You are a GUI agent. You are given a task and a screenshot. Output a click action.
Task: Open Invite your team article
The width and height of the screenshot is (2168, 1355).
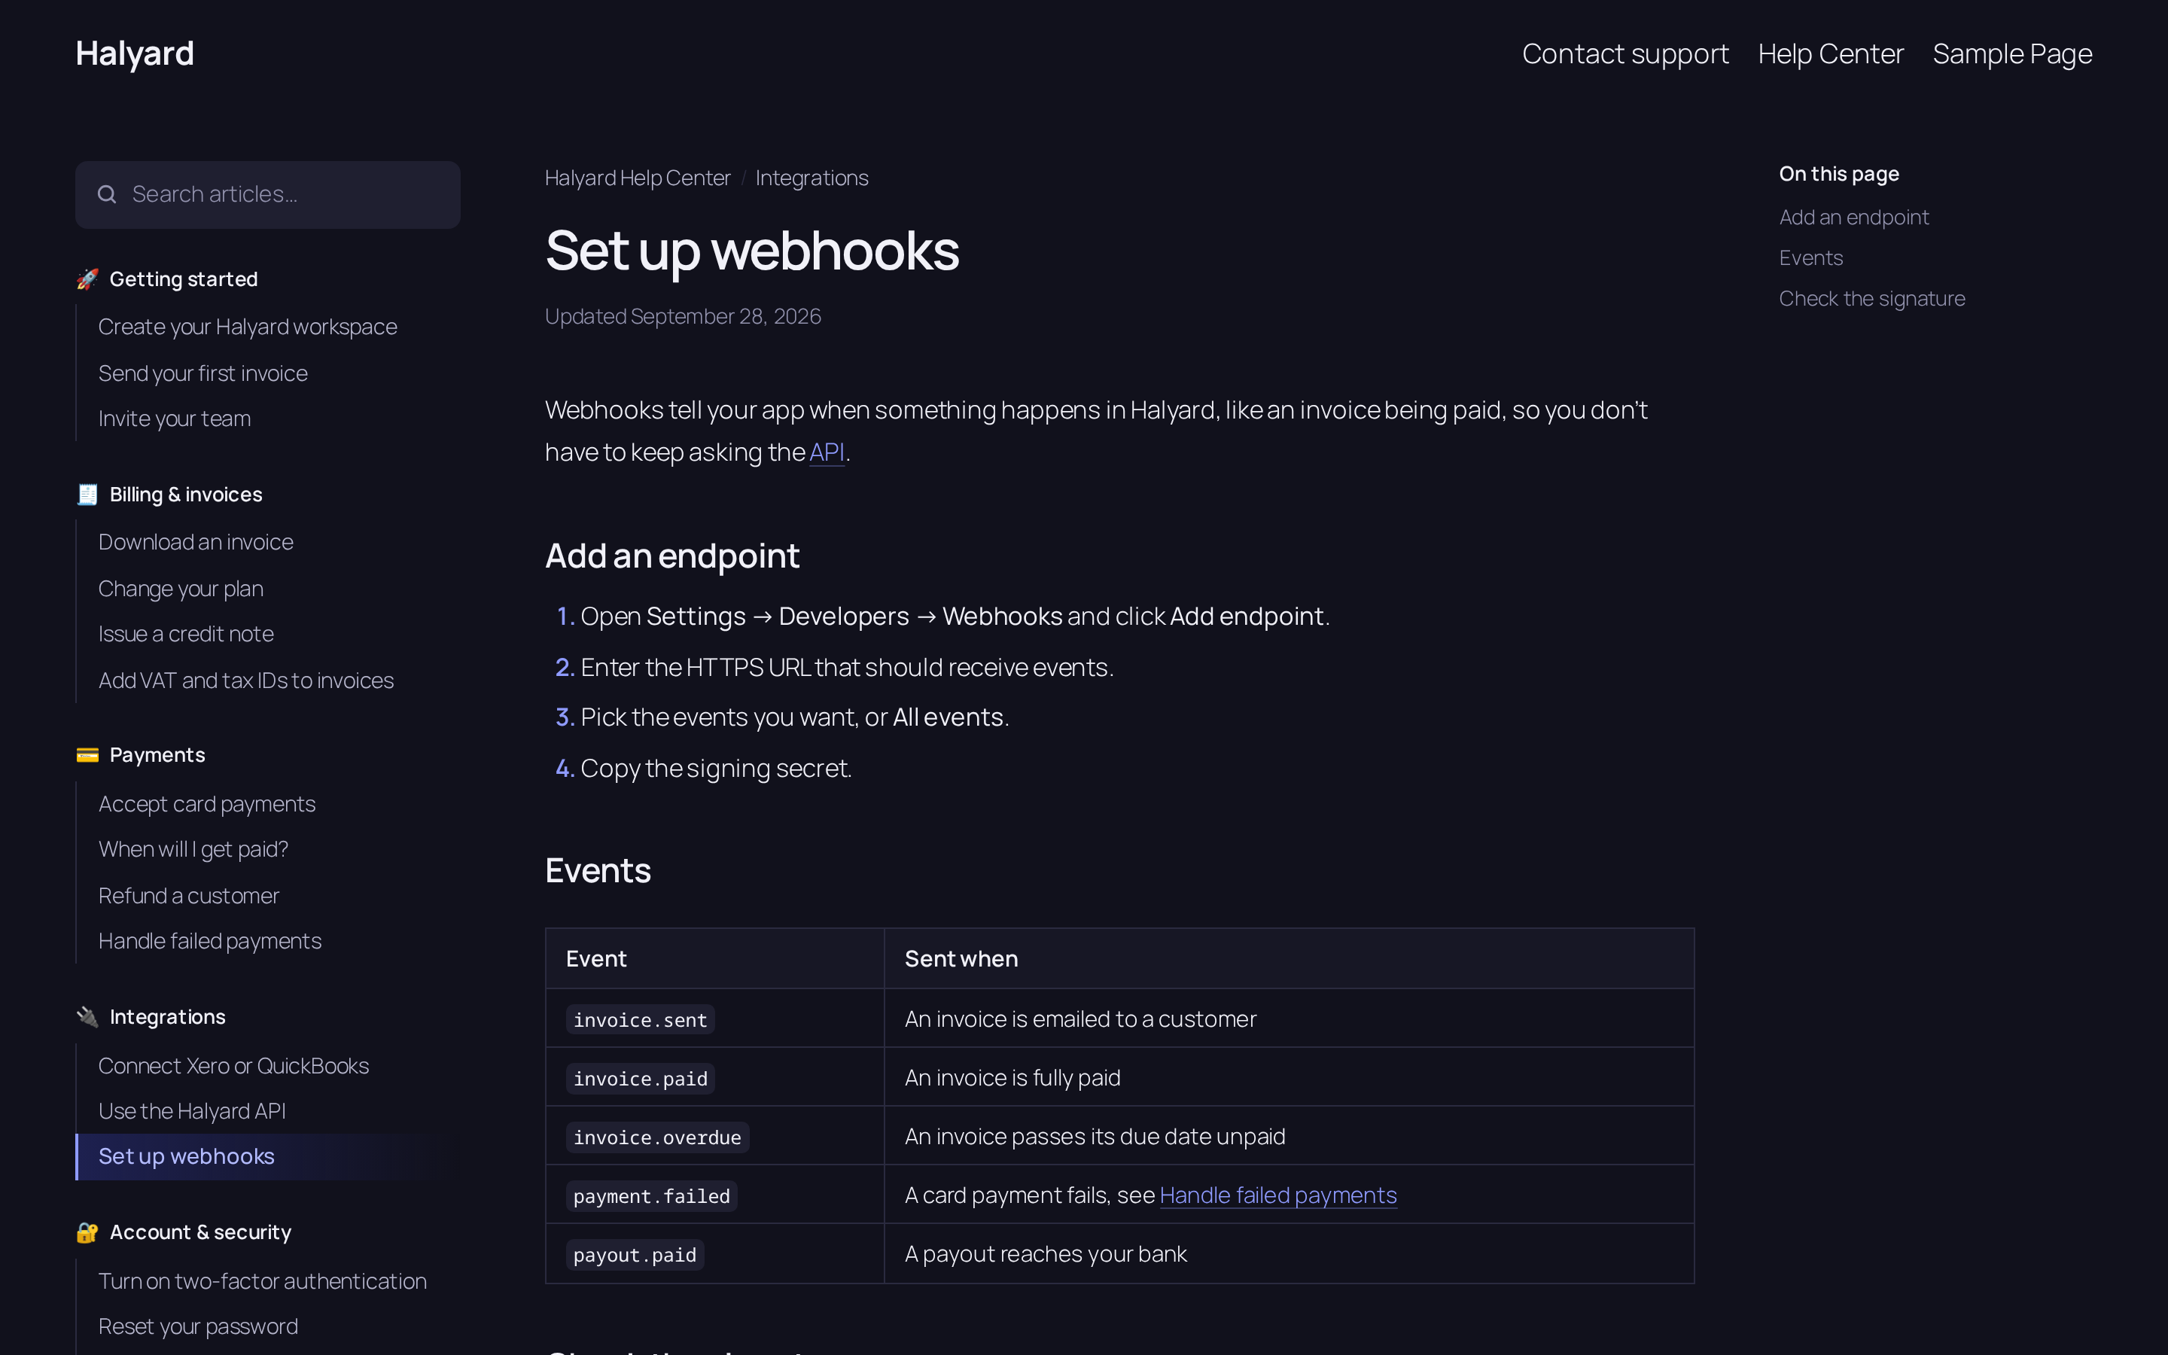tap(175, 419)
